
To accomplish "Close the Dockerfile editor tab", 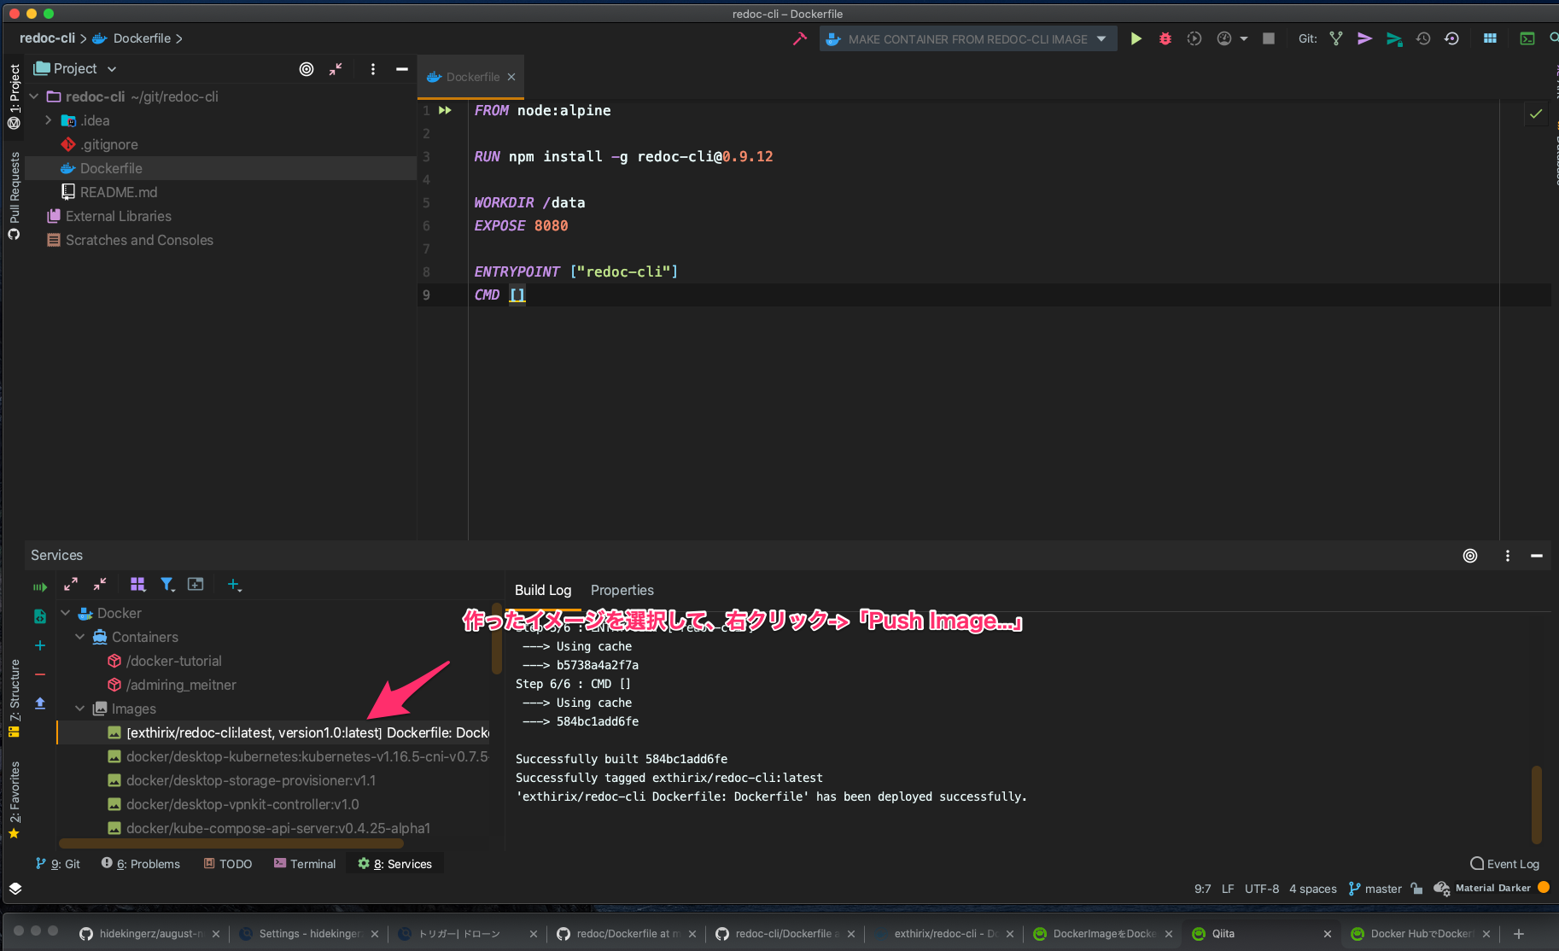I will coord(511,77).
